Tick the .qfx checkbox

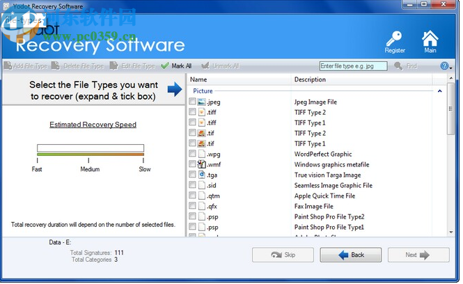pyautogui.click(x=192, y=205)
